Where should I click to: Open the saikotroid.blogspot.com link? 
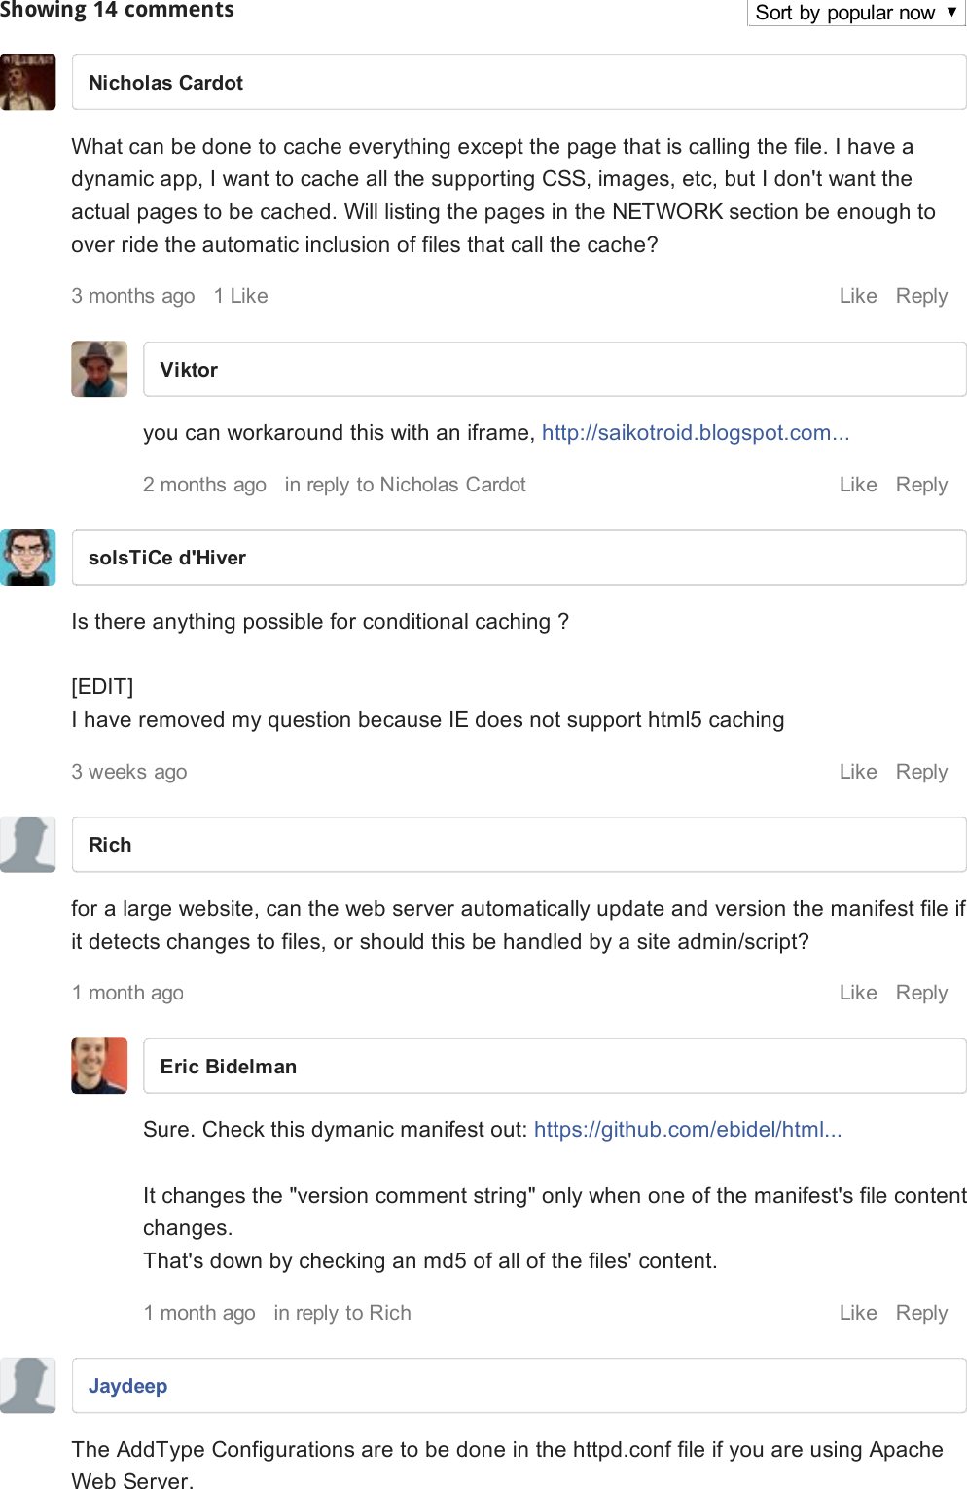(x=696, y=433)
